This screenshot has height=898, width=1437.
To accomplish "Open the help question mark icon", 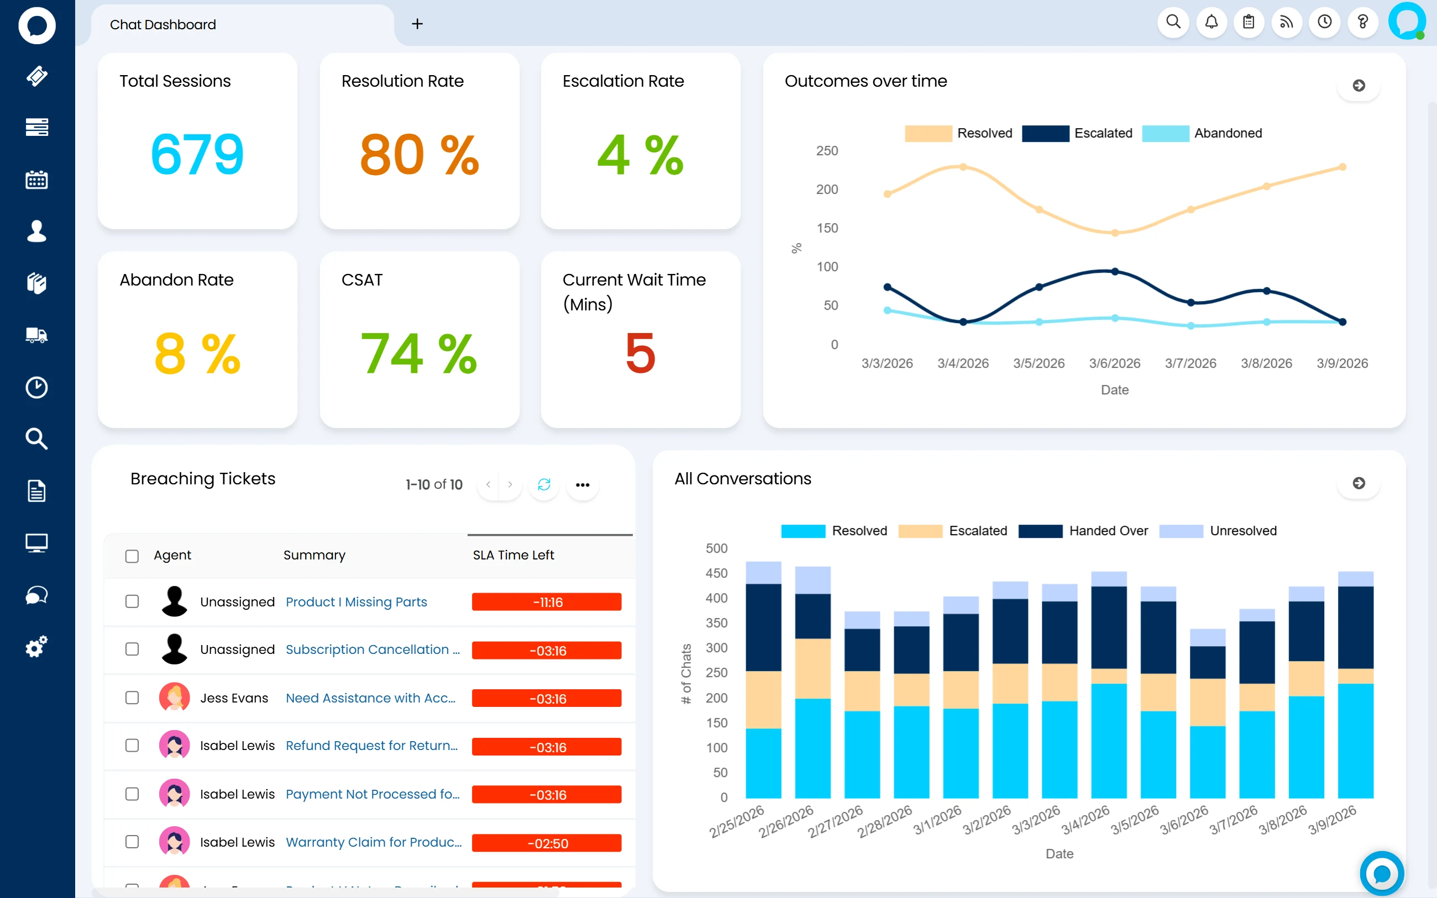I will click(1363, 23).
